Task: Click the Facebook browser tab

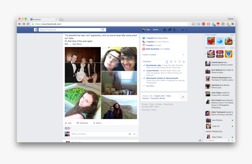Action: tap(43, 19)
